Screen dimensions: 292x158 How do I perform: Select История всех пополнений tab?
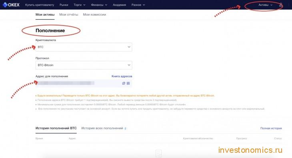pyautogui.click(x=102, y=128)
